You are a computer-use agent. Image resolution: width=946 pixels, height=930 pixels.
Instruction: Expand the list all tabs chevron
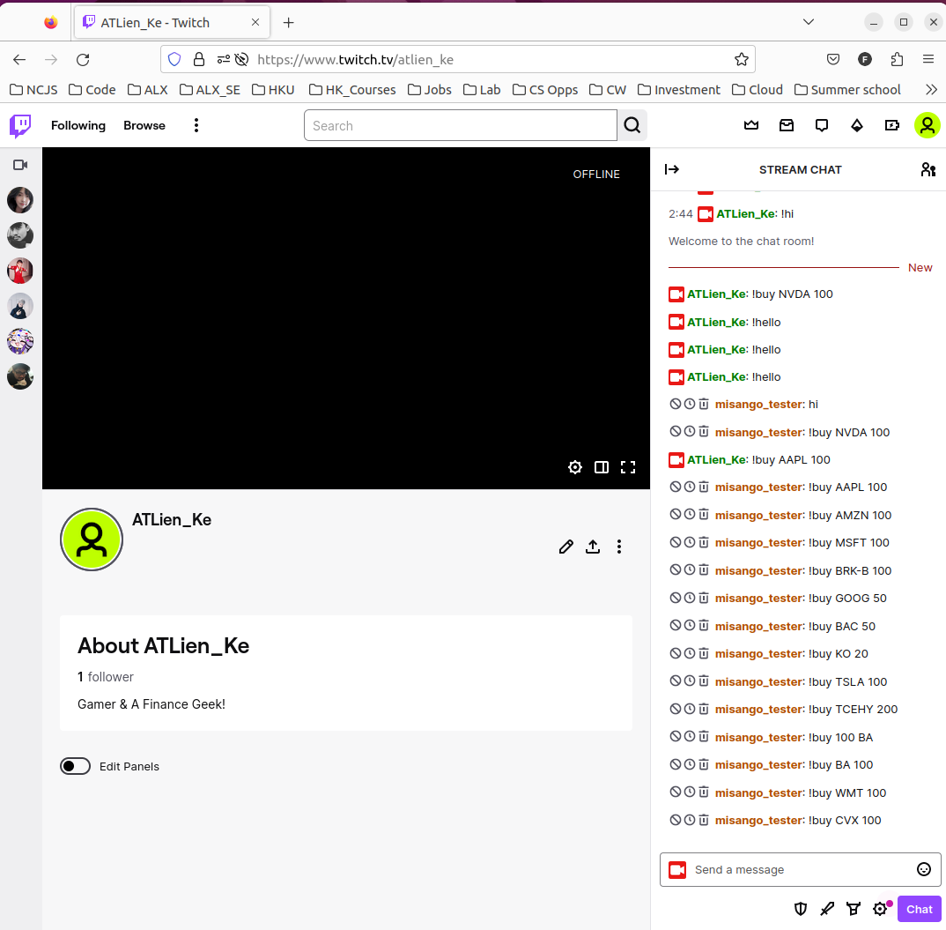tap(809, 22)
